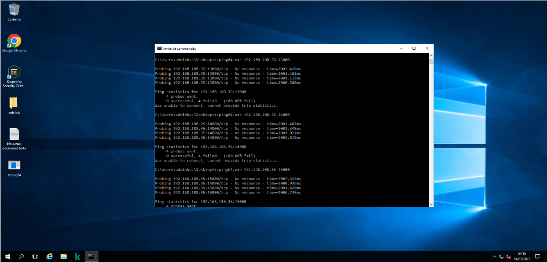Screen dimensions: 547x262
Task: Open the clock and date flyout
Action: point(522,256)
